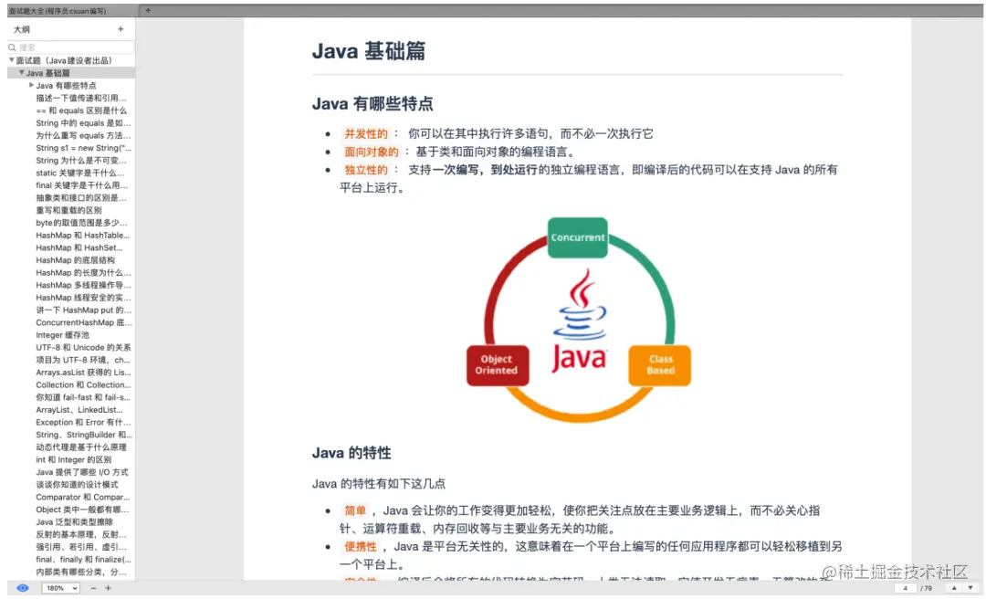Collapse the Java 基础篇 outline node
Screen dimensions: 986x599
pos(22,72)
